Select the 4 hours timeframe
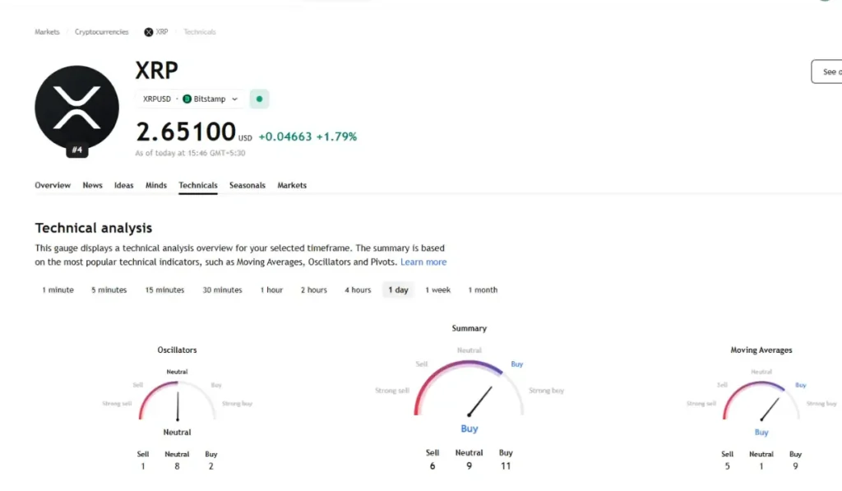The width and height of the screenshot is (842, 491). (x=358, y=290)
